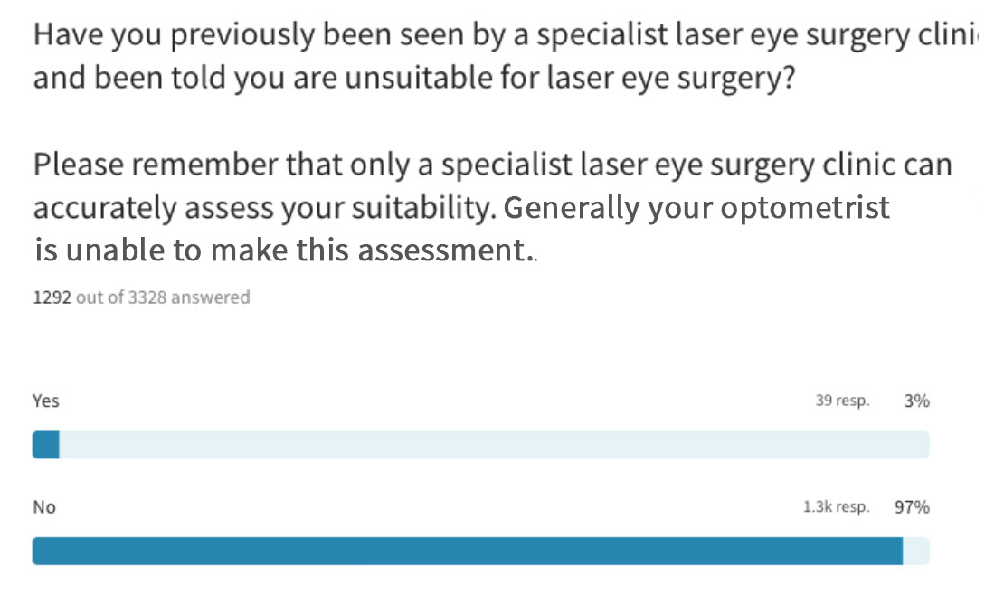Select the No response bar's filled portion
The width and height of the screenshot is (1004, 604).
click(468, 551)
